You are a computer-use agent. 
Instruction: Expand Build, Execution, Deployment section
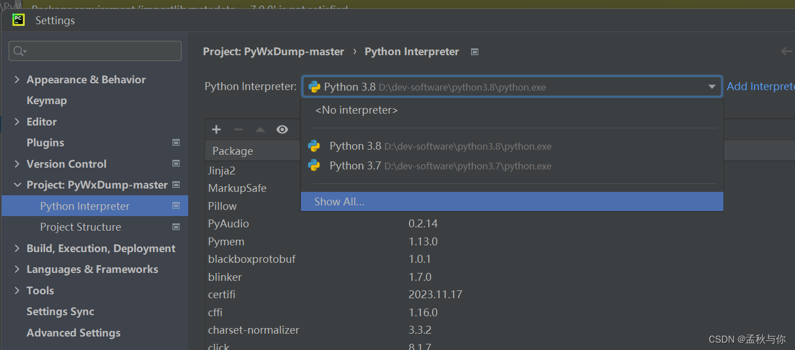[17, 248]
